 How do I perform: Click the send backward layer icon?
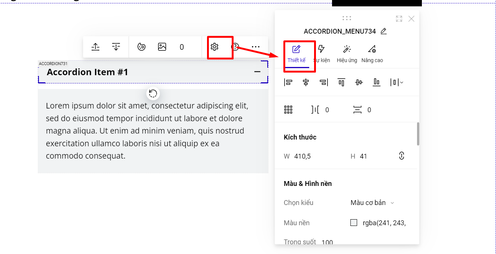[x=116, y=47]
